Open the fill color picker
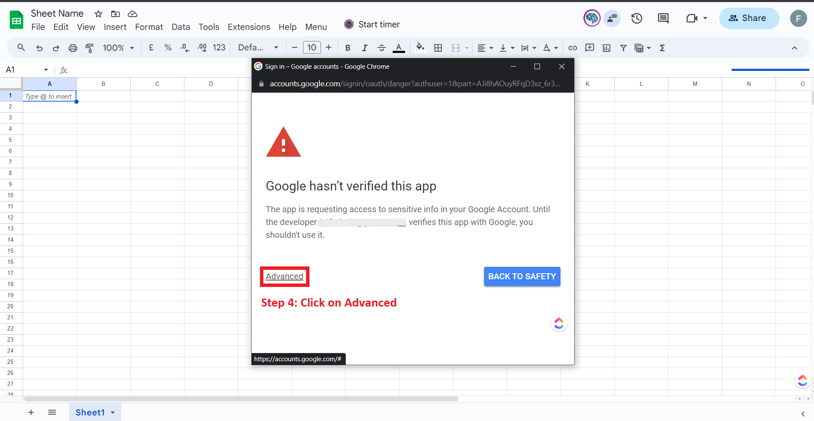 point(420,47)
